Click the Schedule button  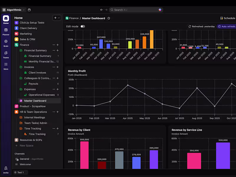pos(227,18)
